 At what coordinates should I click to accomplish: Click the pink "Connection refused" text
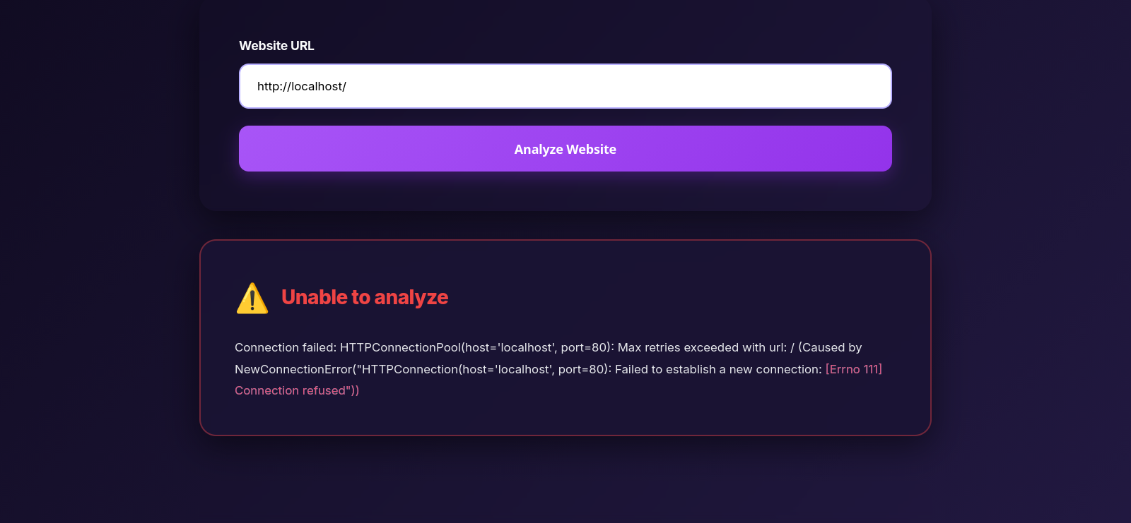tap(291, 390)
